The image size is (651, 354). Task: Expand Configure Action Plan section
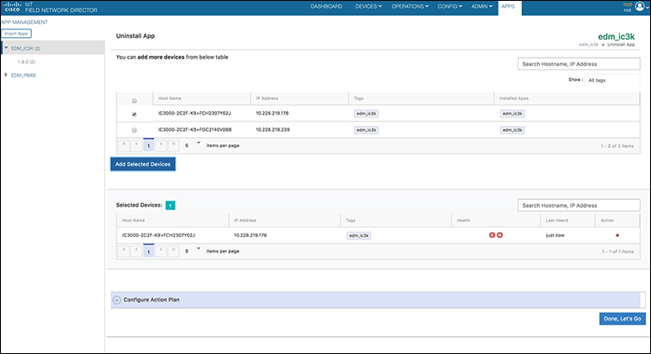tap(116, 300)
